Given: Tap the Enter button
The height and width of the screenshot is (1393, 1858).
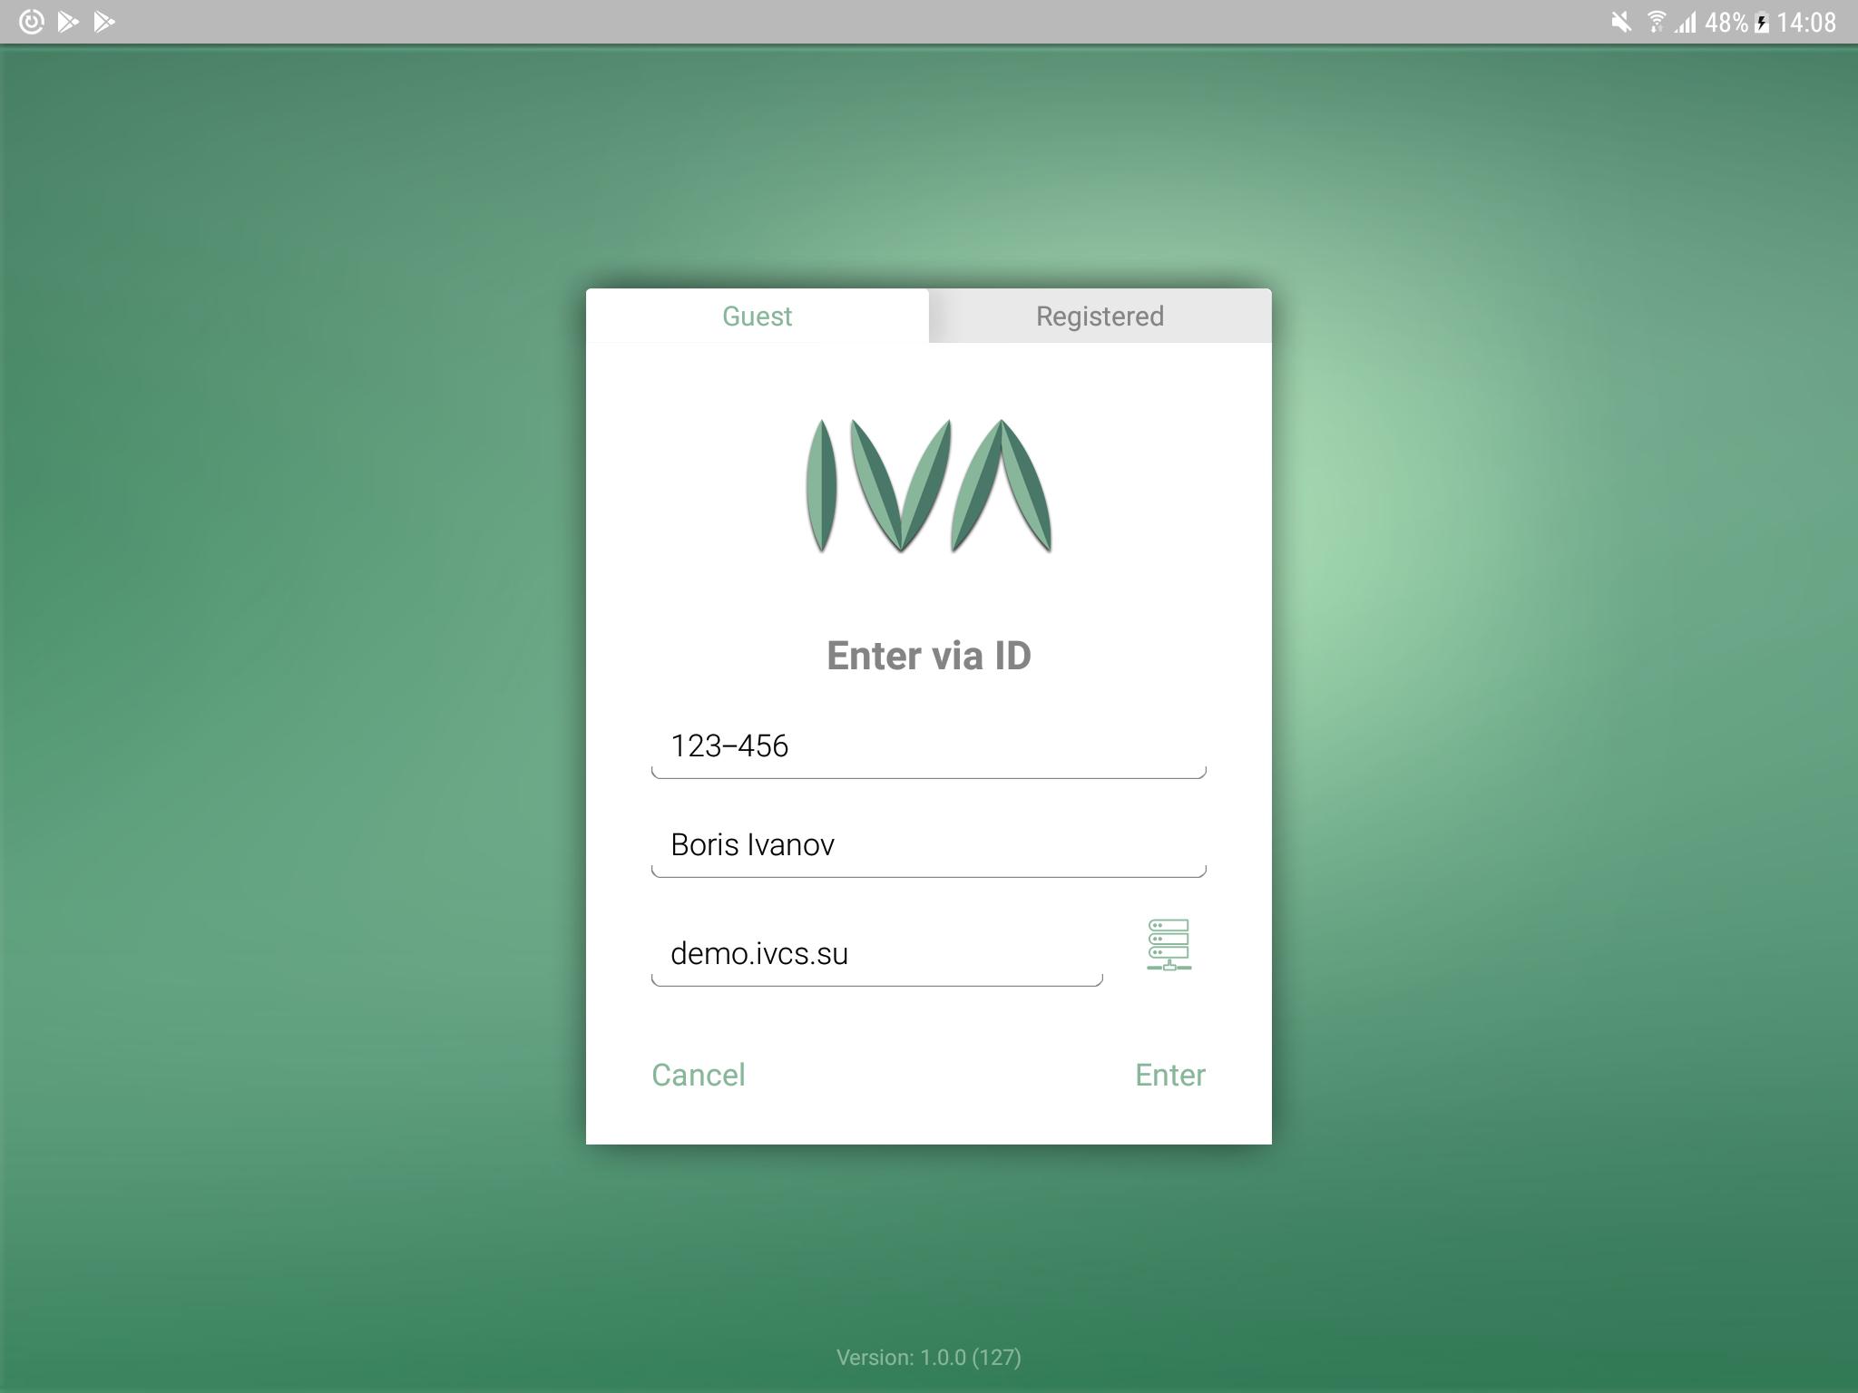Looking at the screenshot, I should [1170, 1075].
